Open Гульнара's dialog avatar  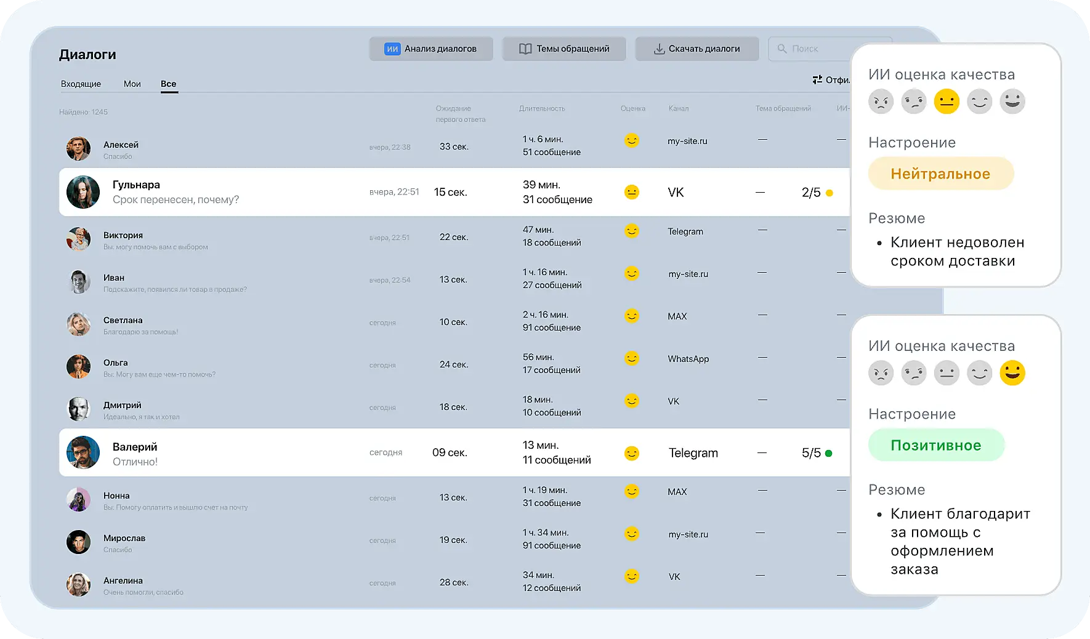tap(83, 192)
